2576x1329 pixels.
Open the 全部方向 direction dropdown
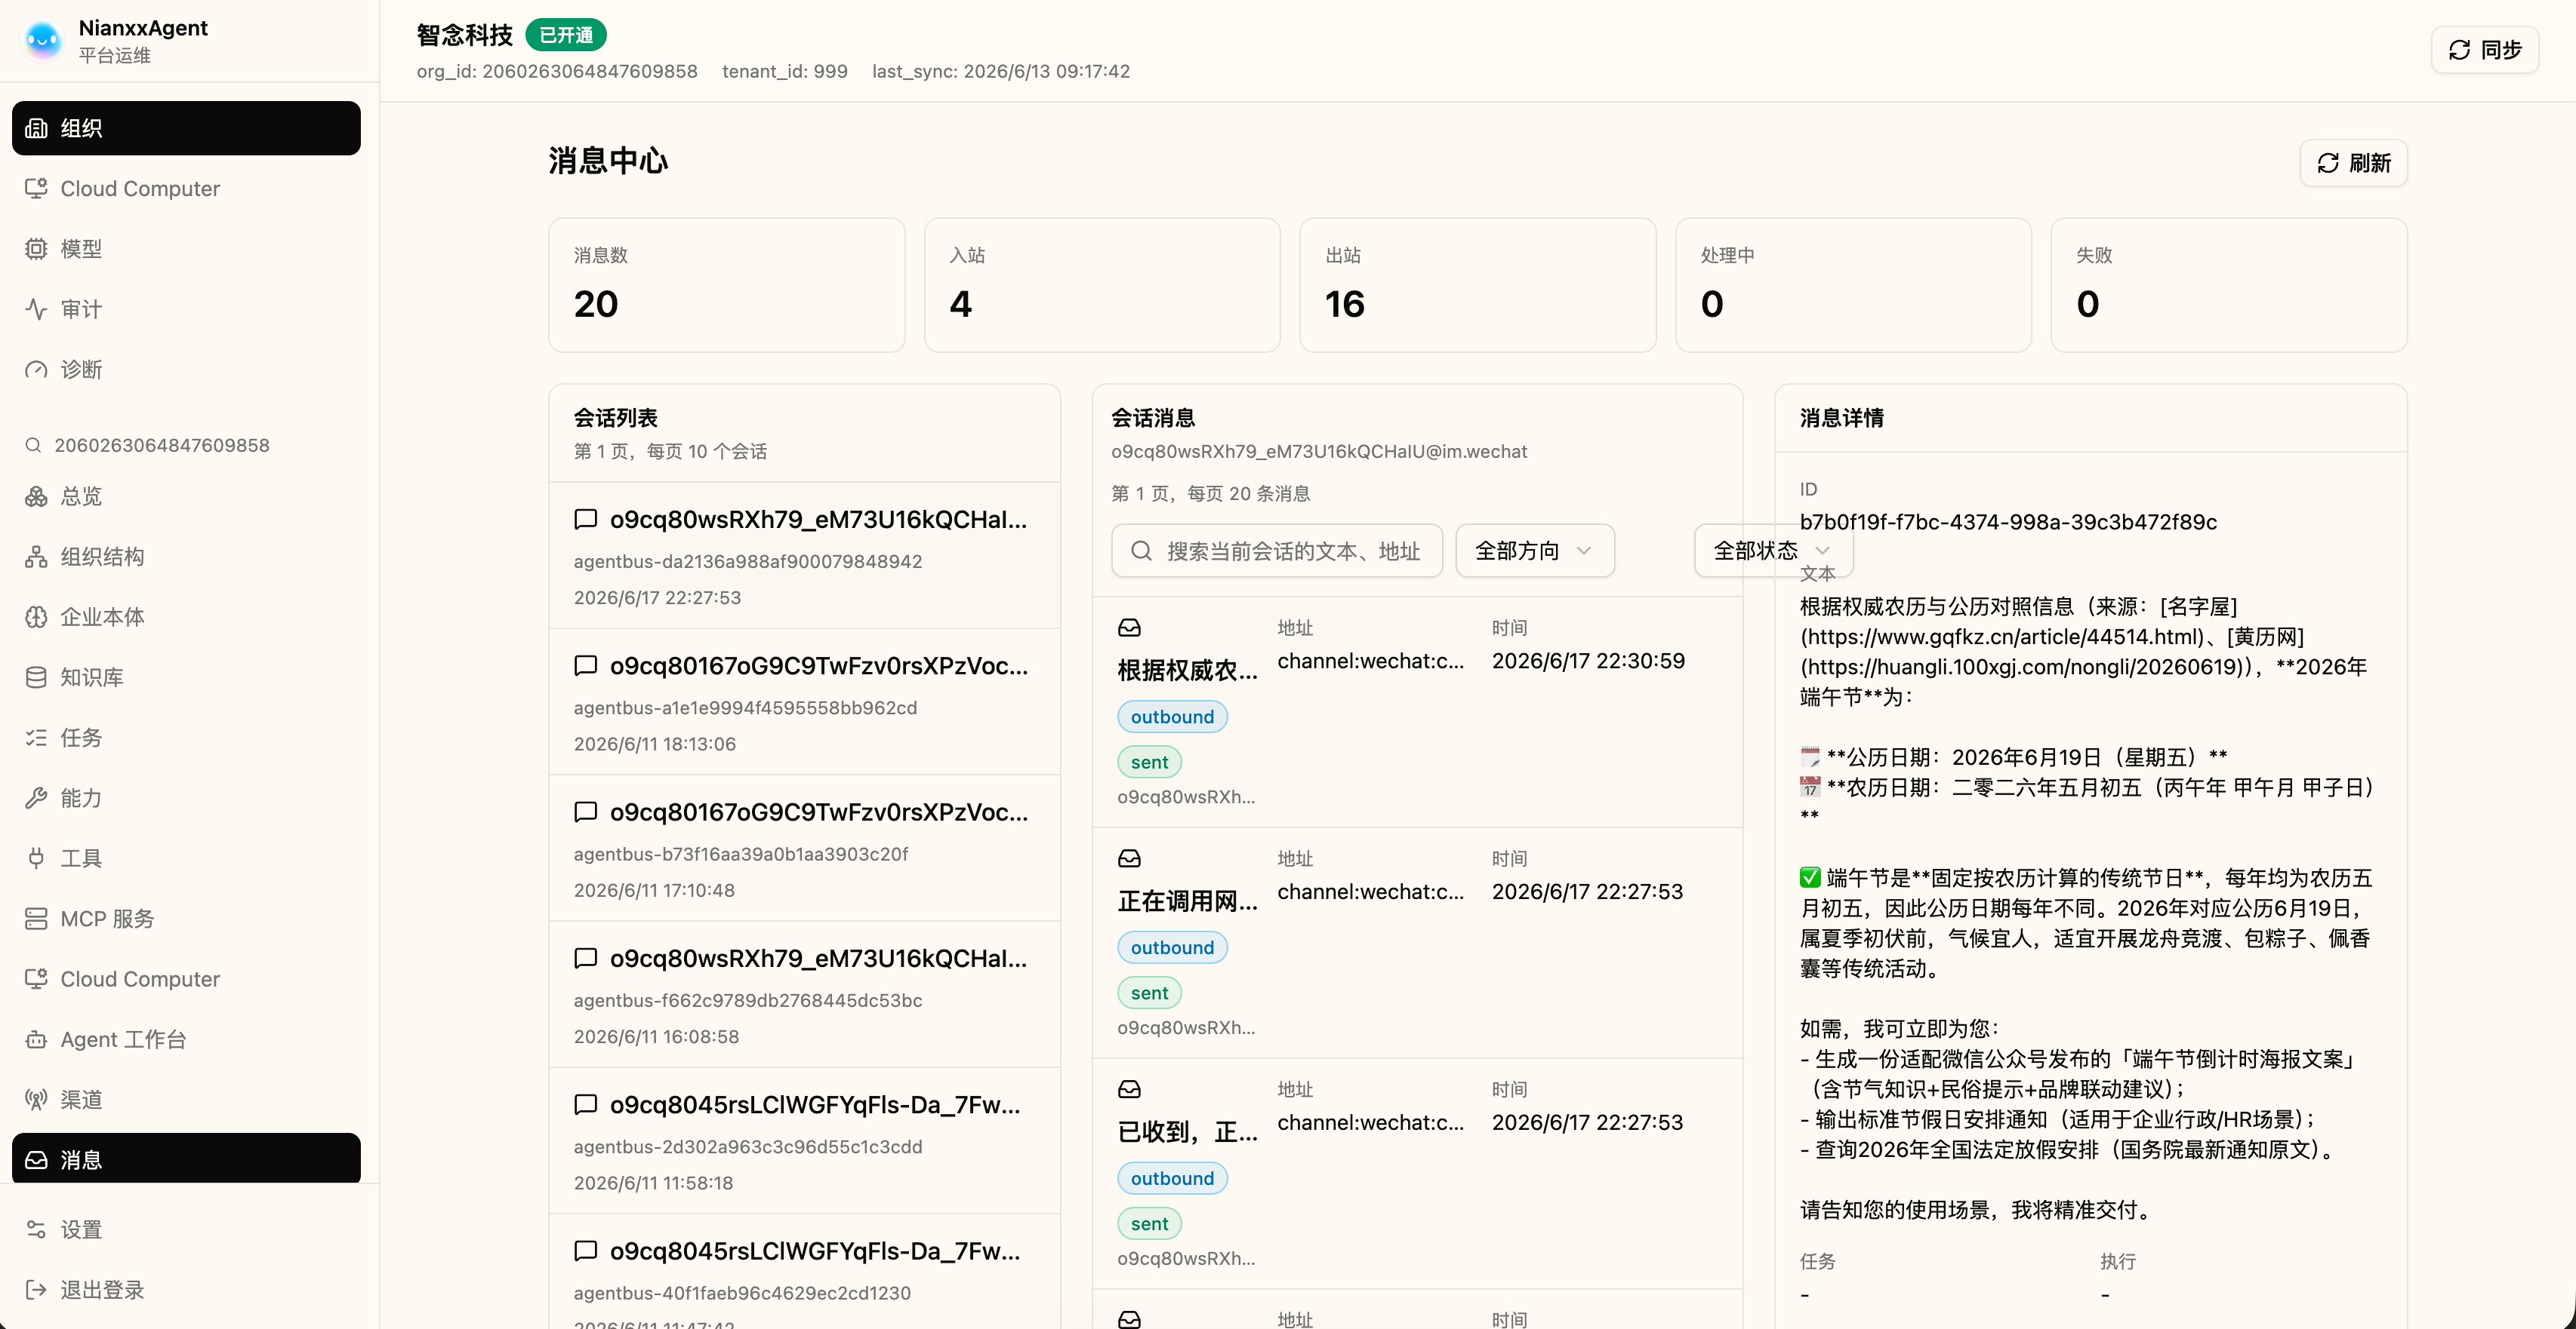[1535, 551]
